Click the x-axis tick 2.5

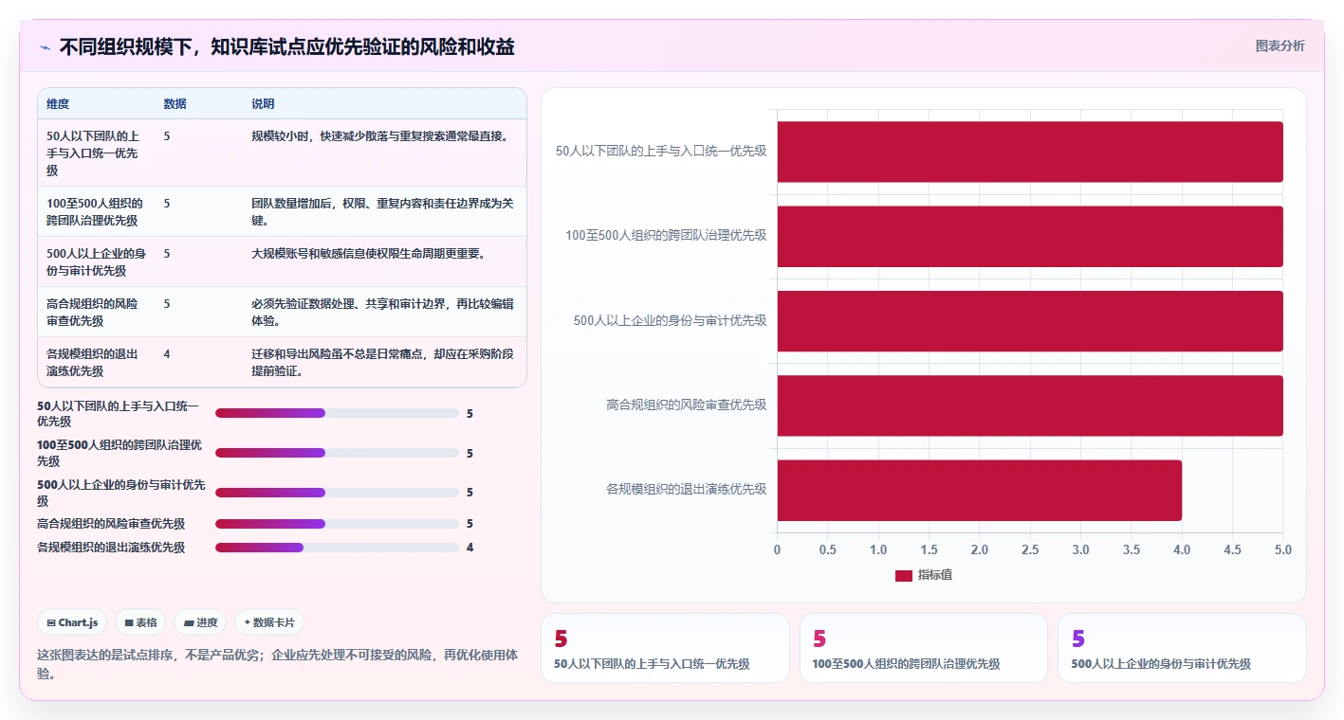(1030, 549)
